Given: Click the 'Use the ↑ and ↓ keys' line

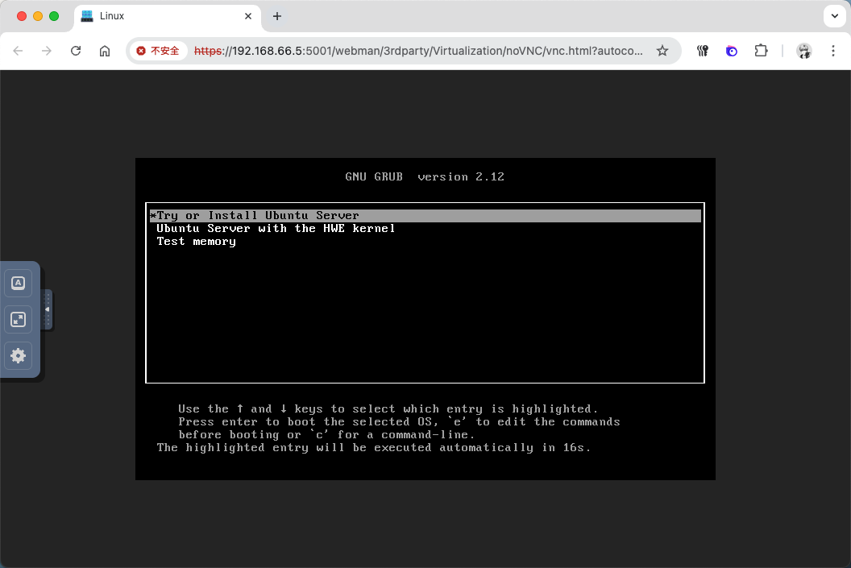Looking at the screenshot, I should point(388,408).
